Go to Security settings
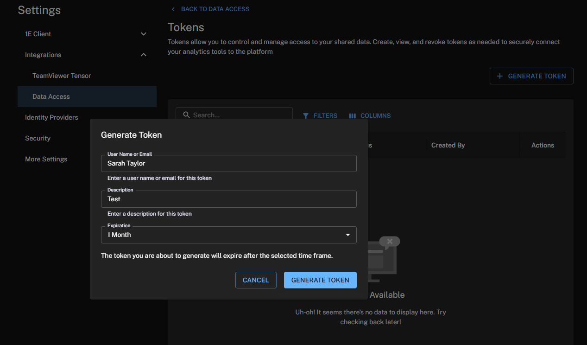The image size is (587, 345). pos(38,138)
